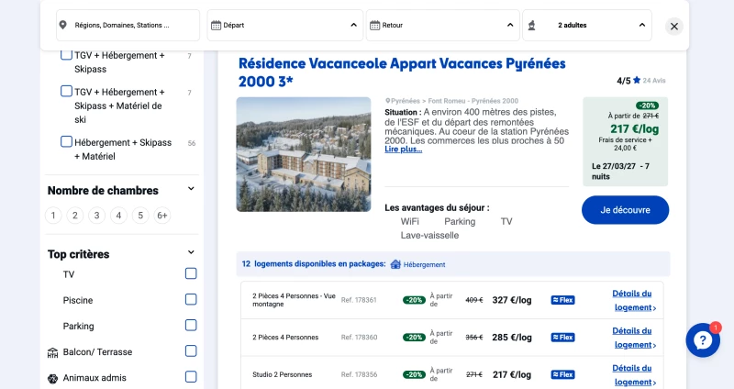The image size is (734, 389).
Task: Click Flex badge for Ref. 178360
Action: click(x=562, y=337)
